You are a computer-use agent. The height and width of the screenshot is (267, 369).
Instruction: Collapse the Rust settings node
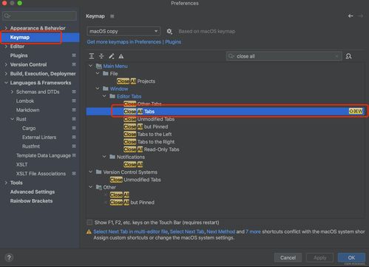click(x=12, y=119)
